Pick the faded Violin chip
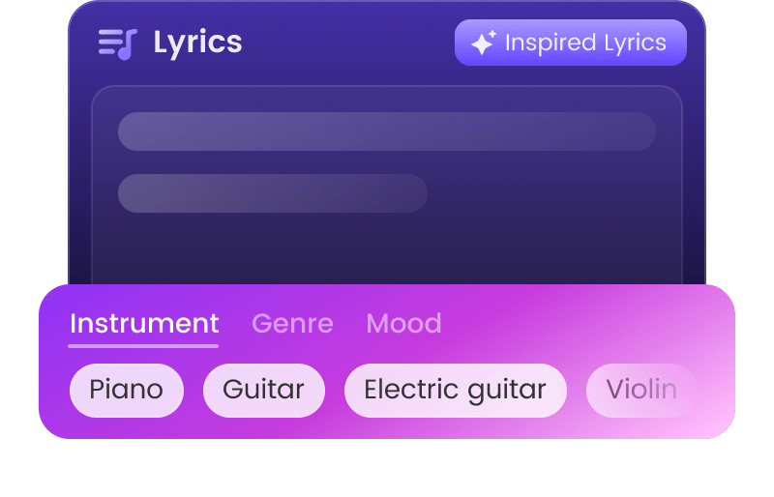 pyautogui.click(x=640, y=390)
